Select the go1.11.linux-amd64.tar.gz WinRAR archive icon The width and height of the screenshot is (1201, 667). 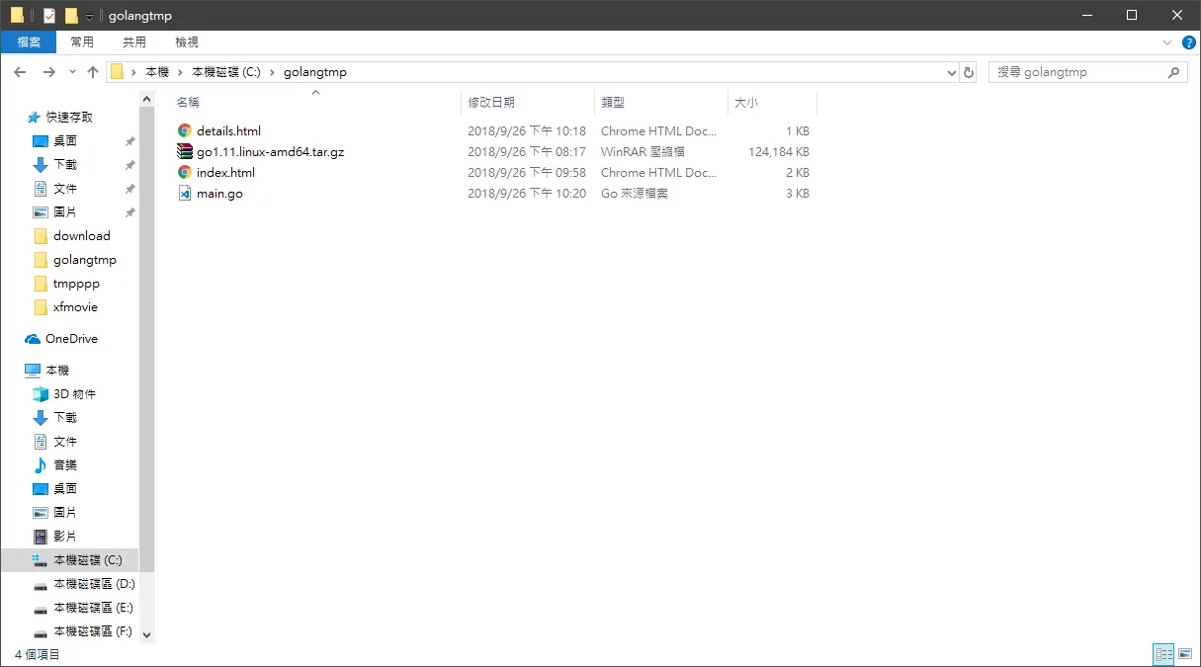tap(184, 151)
